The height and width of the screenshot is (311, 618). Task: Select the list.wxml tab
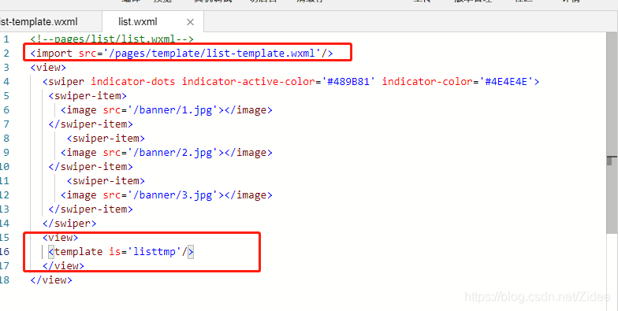[x=138, y=22]
